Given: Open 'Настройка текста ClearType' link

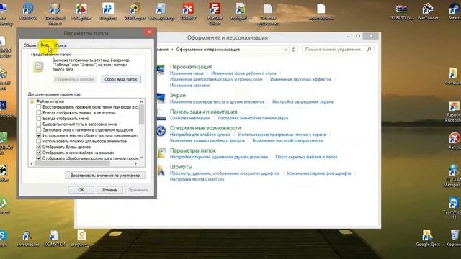Looking at the screenshot, I should [x=197, y=179].
